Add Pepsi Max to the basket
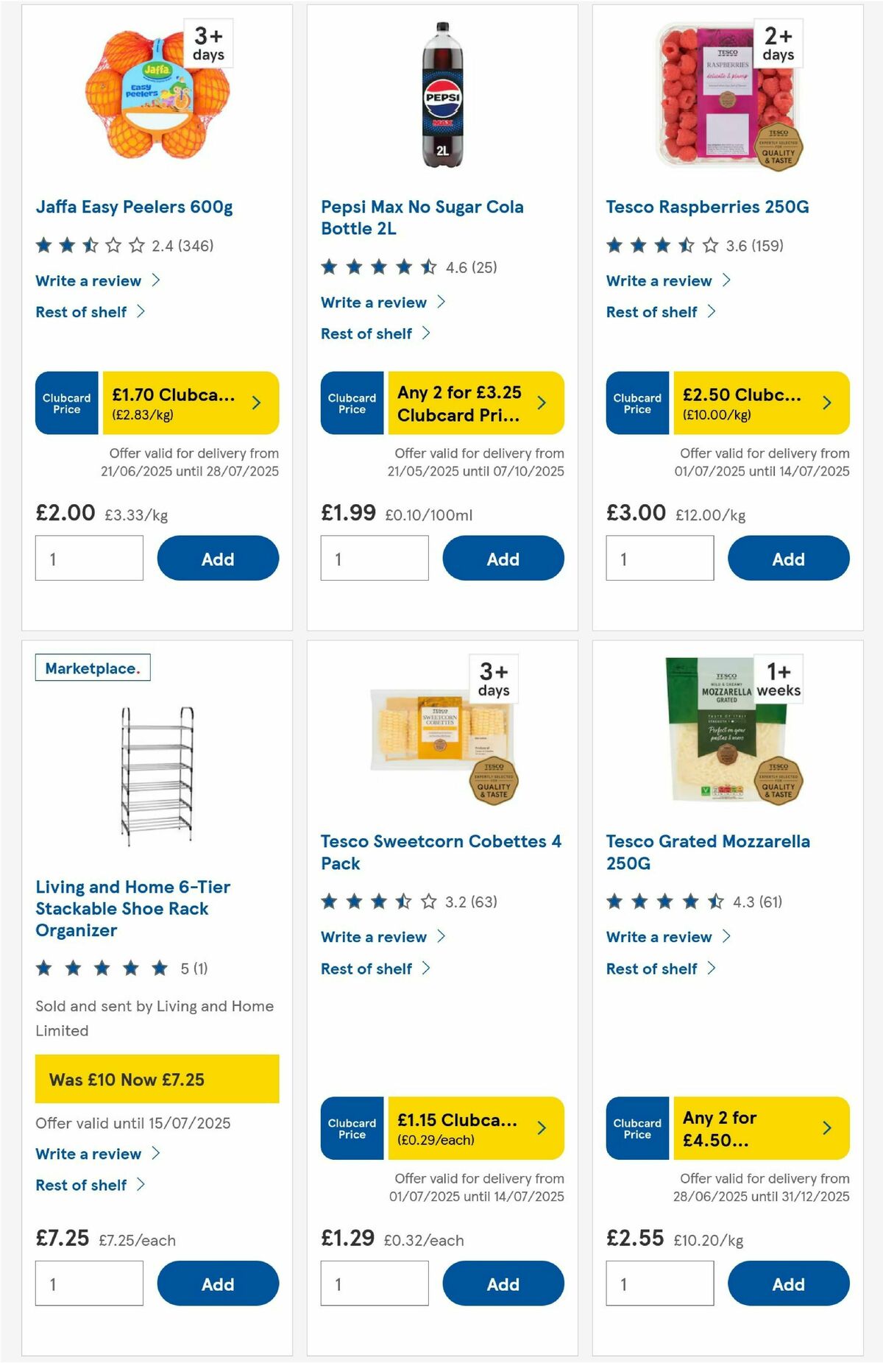The image size is (883, 1363). (x=503, y=558)
